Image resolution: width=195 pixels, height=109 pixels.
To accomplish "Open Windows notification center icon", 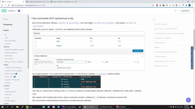I will [x=192, y=107].
